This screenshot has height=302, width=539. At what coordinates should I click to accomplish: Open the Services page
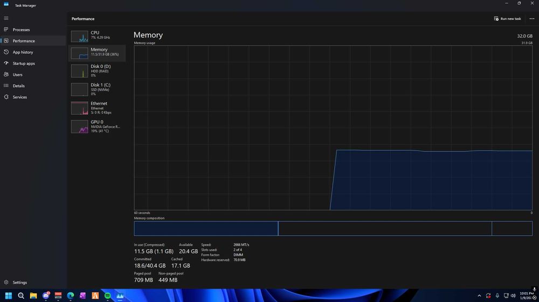click(x=33, y=97)
